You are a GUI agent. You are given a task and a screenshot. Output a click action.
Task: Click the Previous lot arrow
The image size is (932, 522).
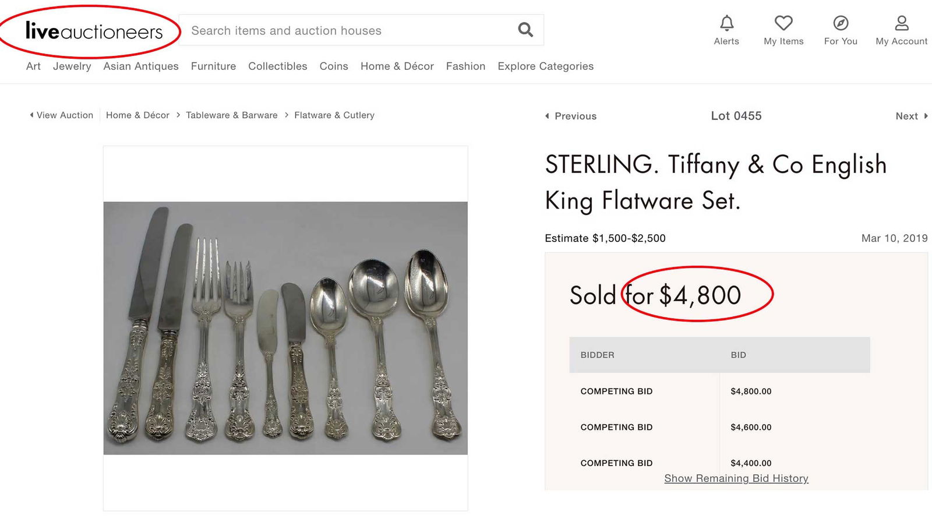570,116
